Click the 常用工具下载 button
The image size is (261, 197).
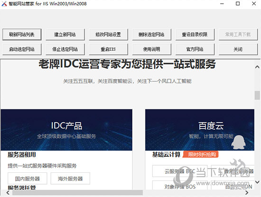(238, 35)
